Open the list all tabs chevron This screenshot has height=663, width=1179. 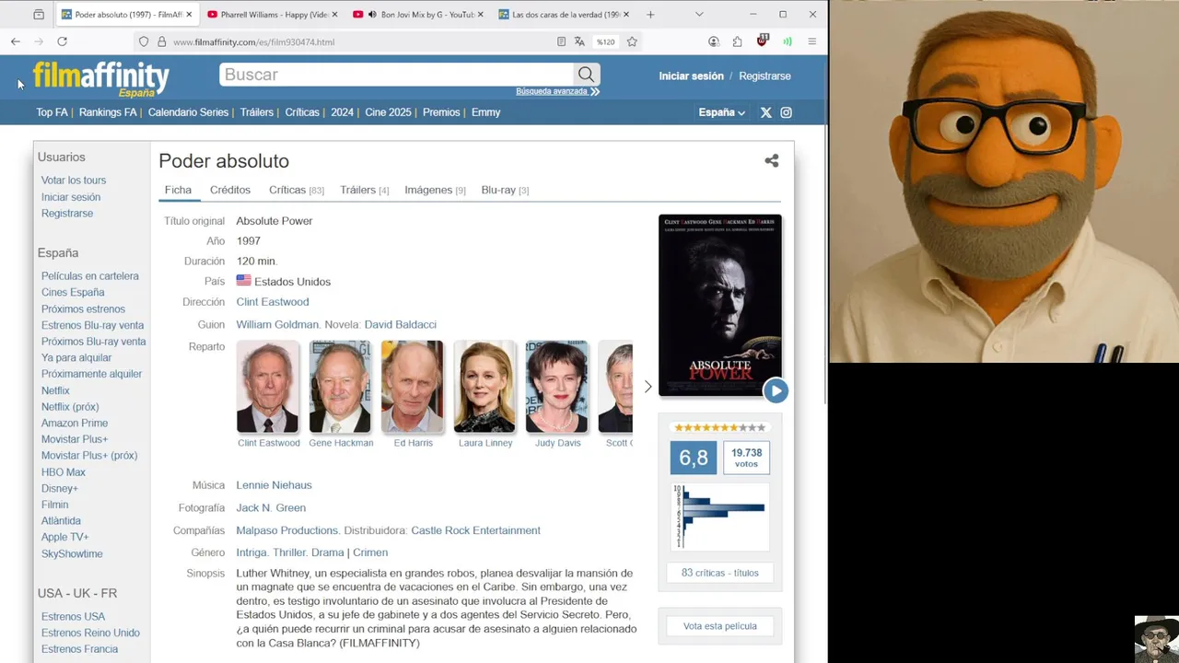[699, 15]
